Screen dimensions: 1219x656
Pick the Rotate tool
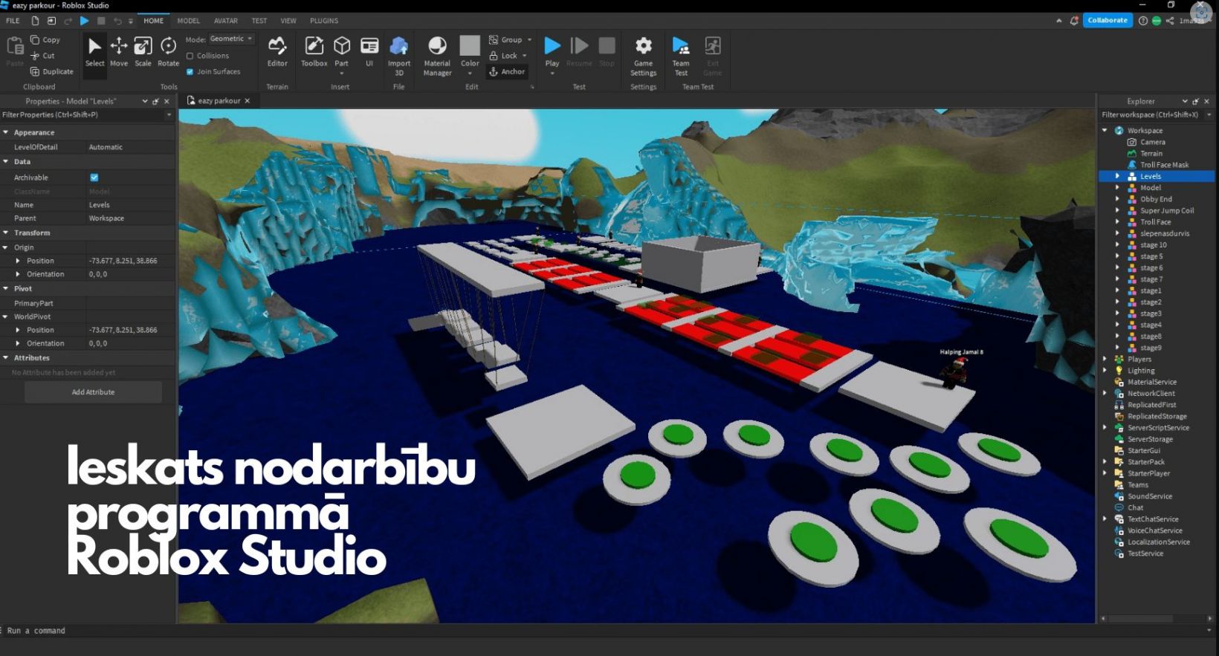(169, 52)
